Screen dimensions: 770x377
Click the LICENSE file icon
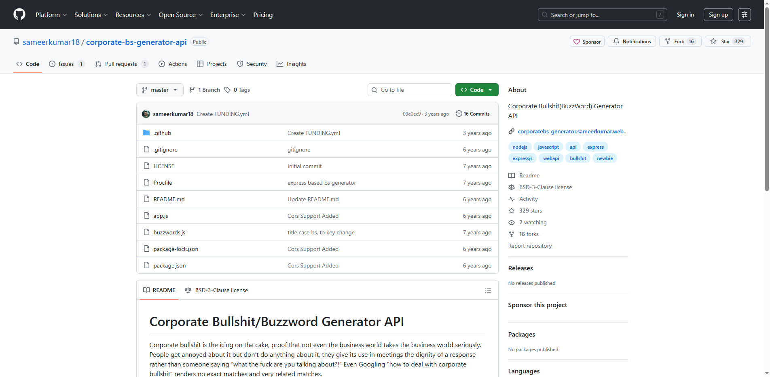tap(146, 166)
